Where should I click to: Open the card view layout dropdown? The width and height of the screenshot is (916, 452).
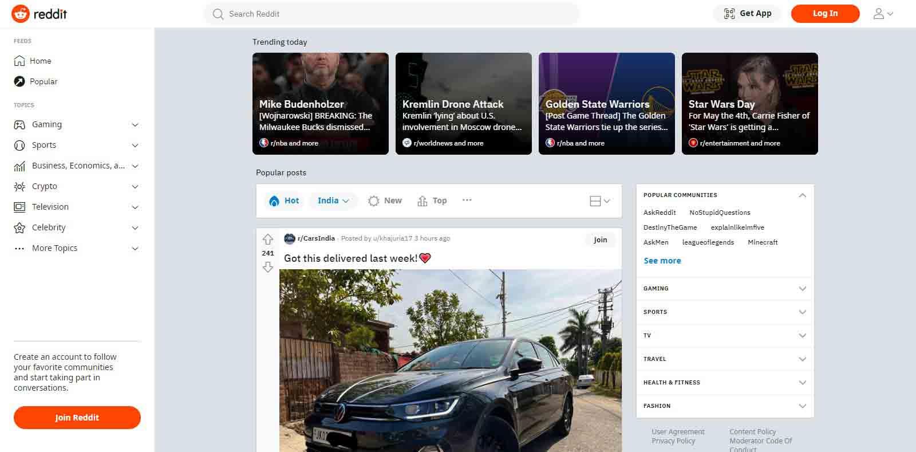tap(600, 201)
